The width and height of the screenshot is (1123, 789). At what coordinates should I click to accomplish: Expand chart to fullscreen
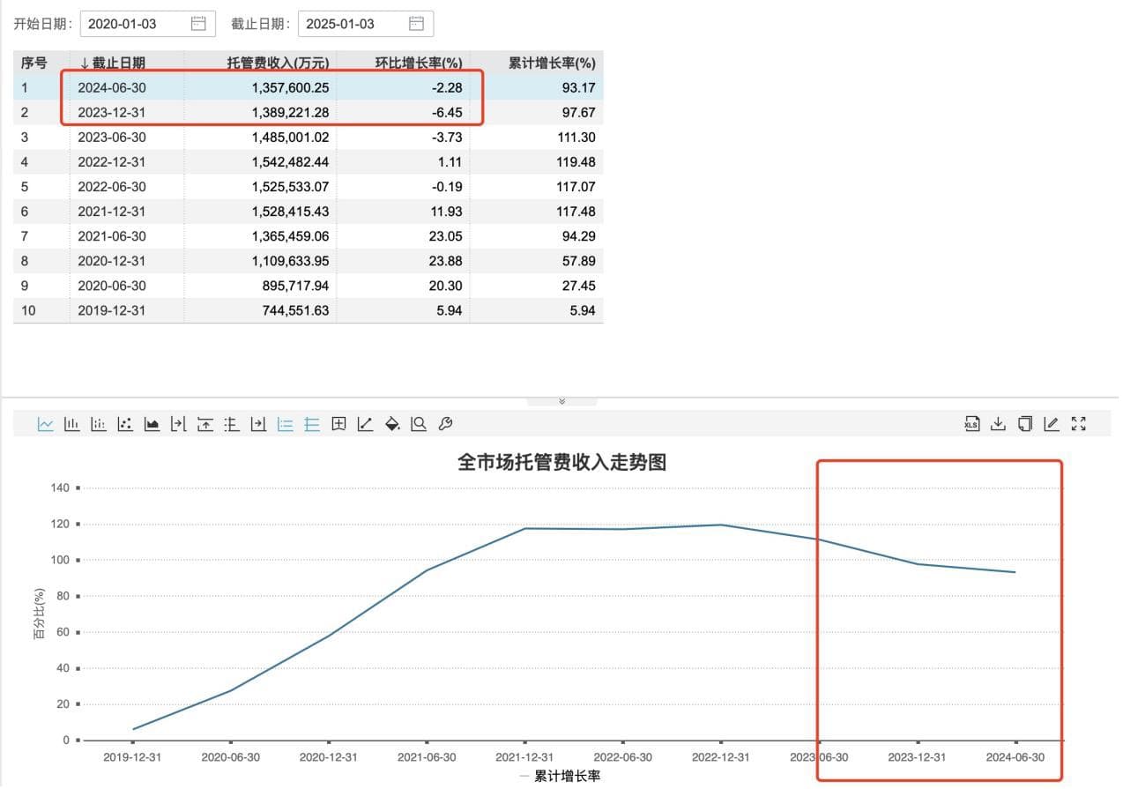[1078, 424]
